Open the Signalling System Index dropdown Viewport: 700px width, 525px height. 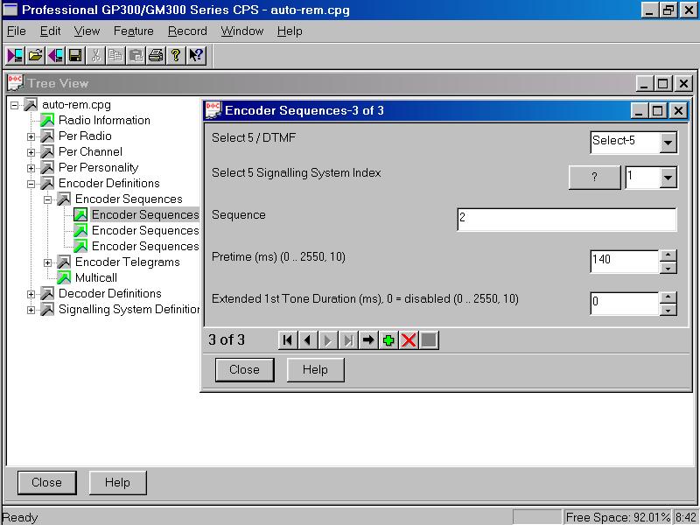tap(668, 178)
